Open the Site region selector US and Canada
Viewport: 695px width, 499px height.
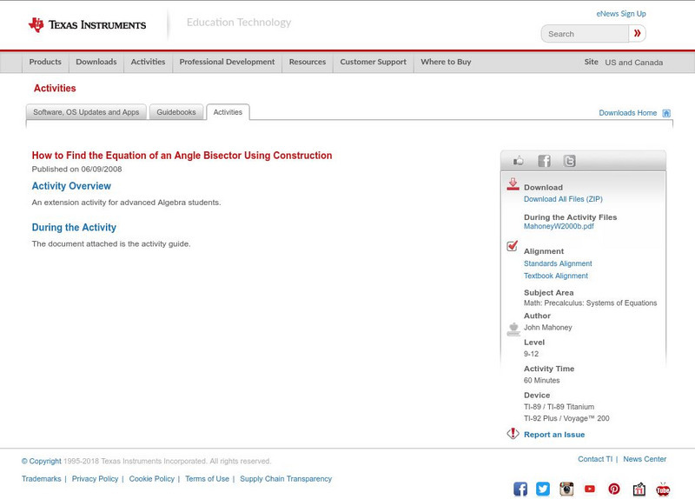point(633,63)
